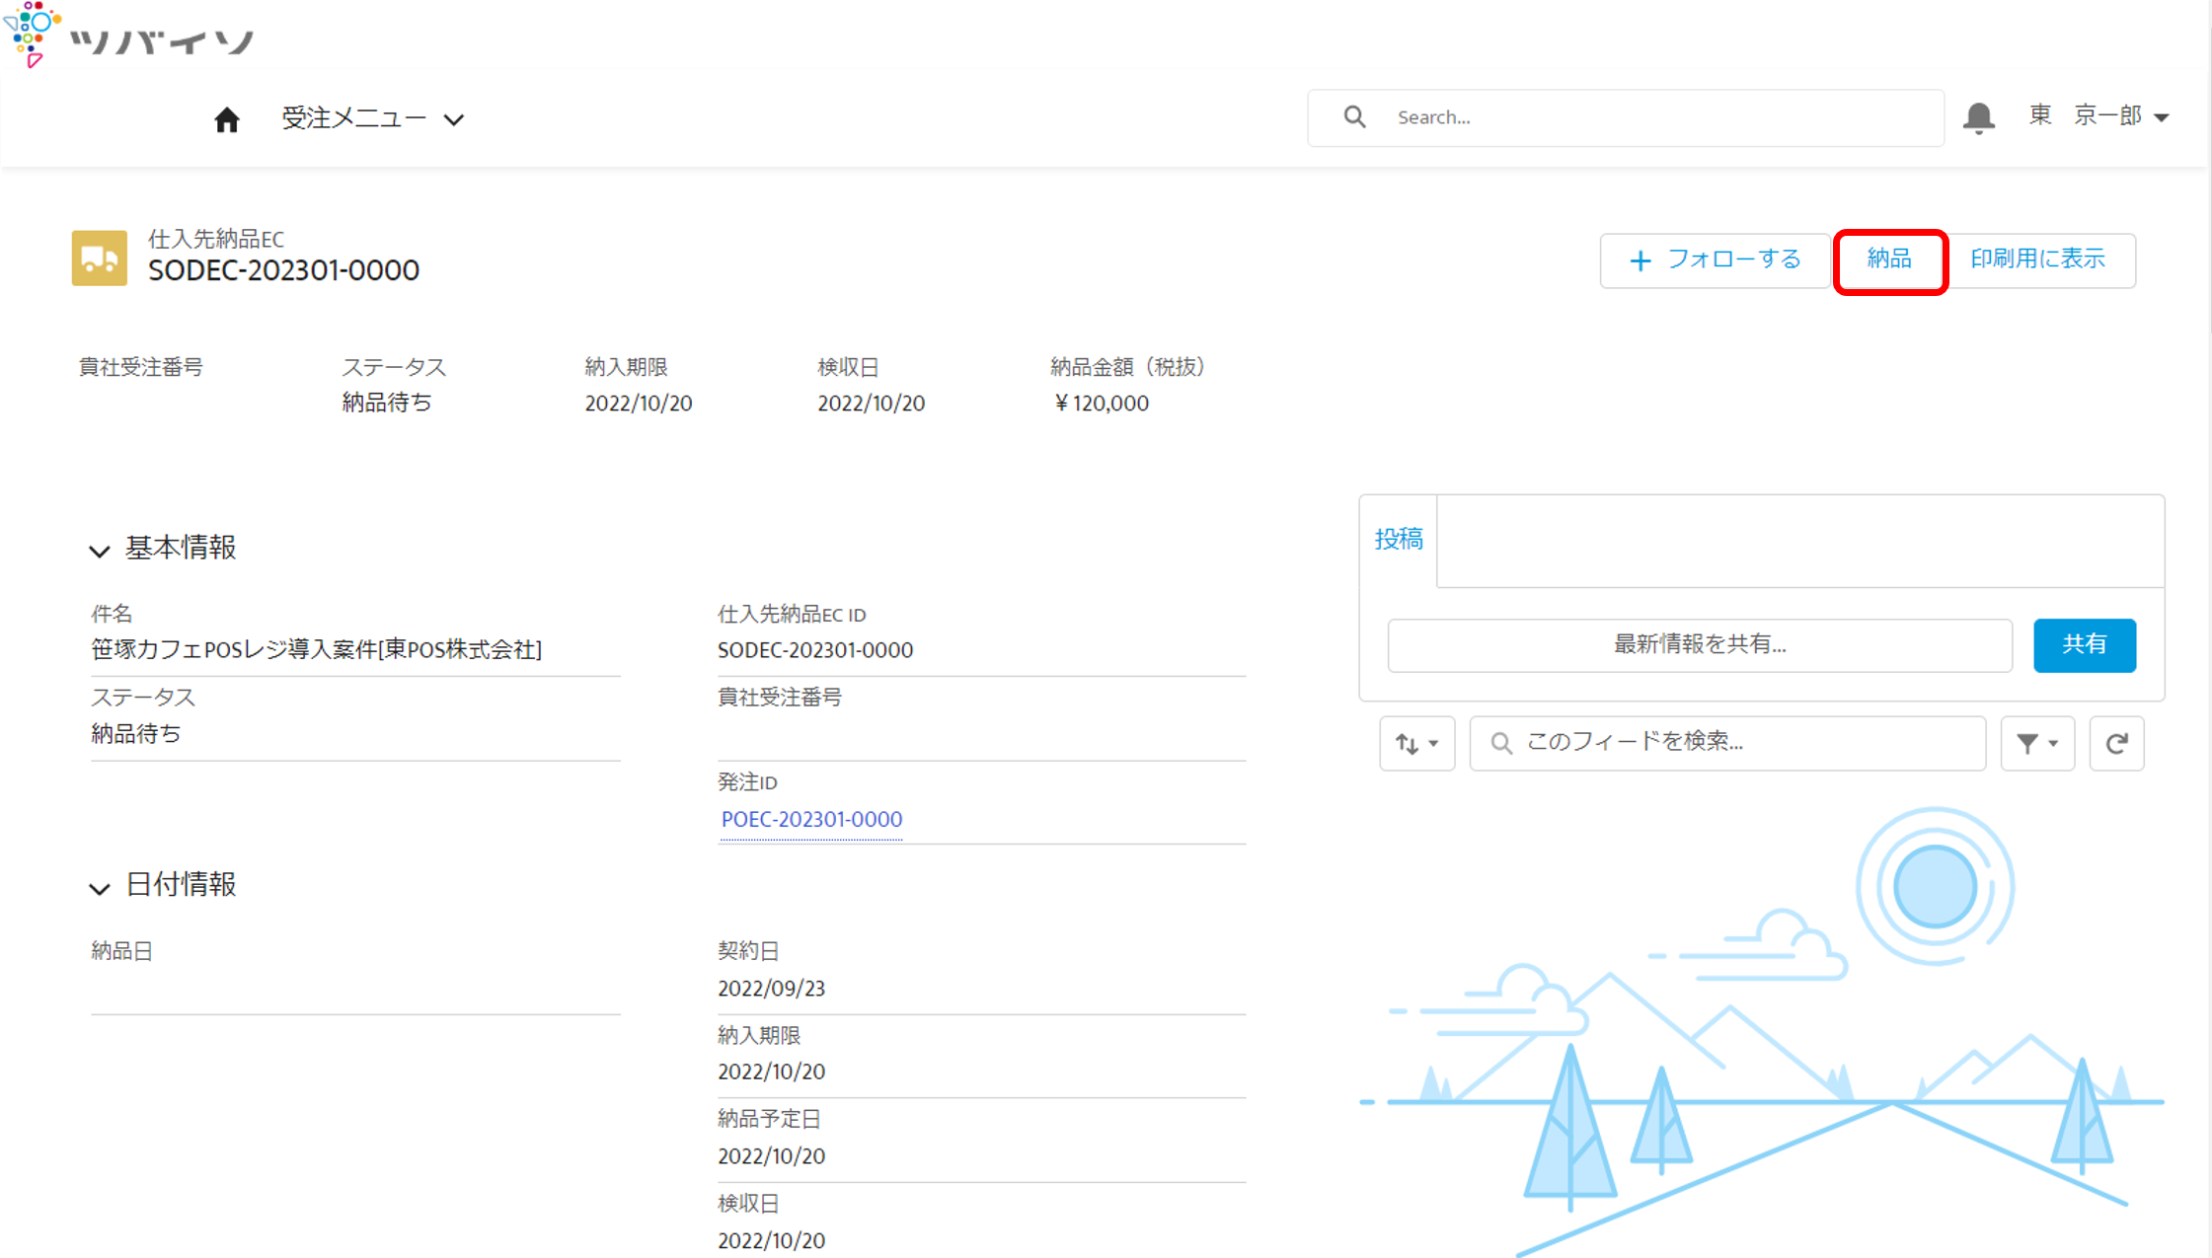
Task: Click the 最新情報を共有 input box
Action: pyautogui.click(x=1699, y=644)
